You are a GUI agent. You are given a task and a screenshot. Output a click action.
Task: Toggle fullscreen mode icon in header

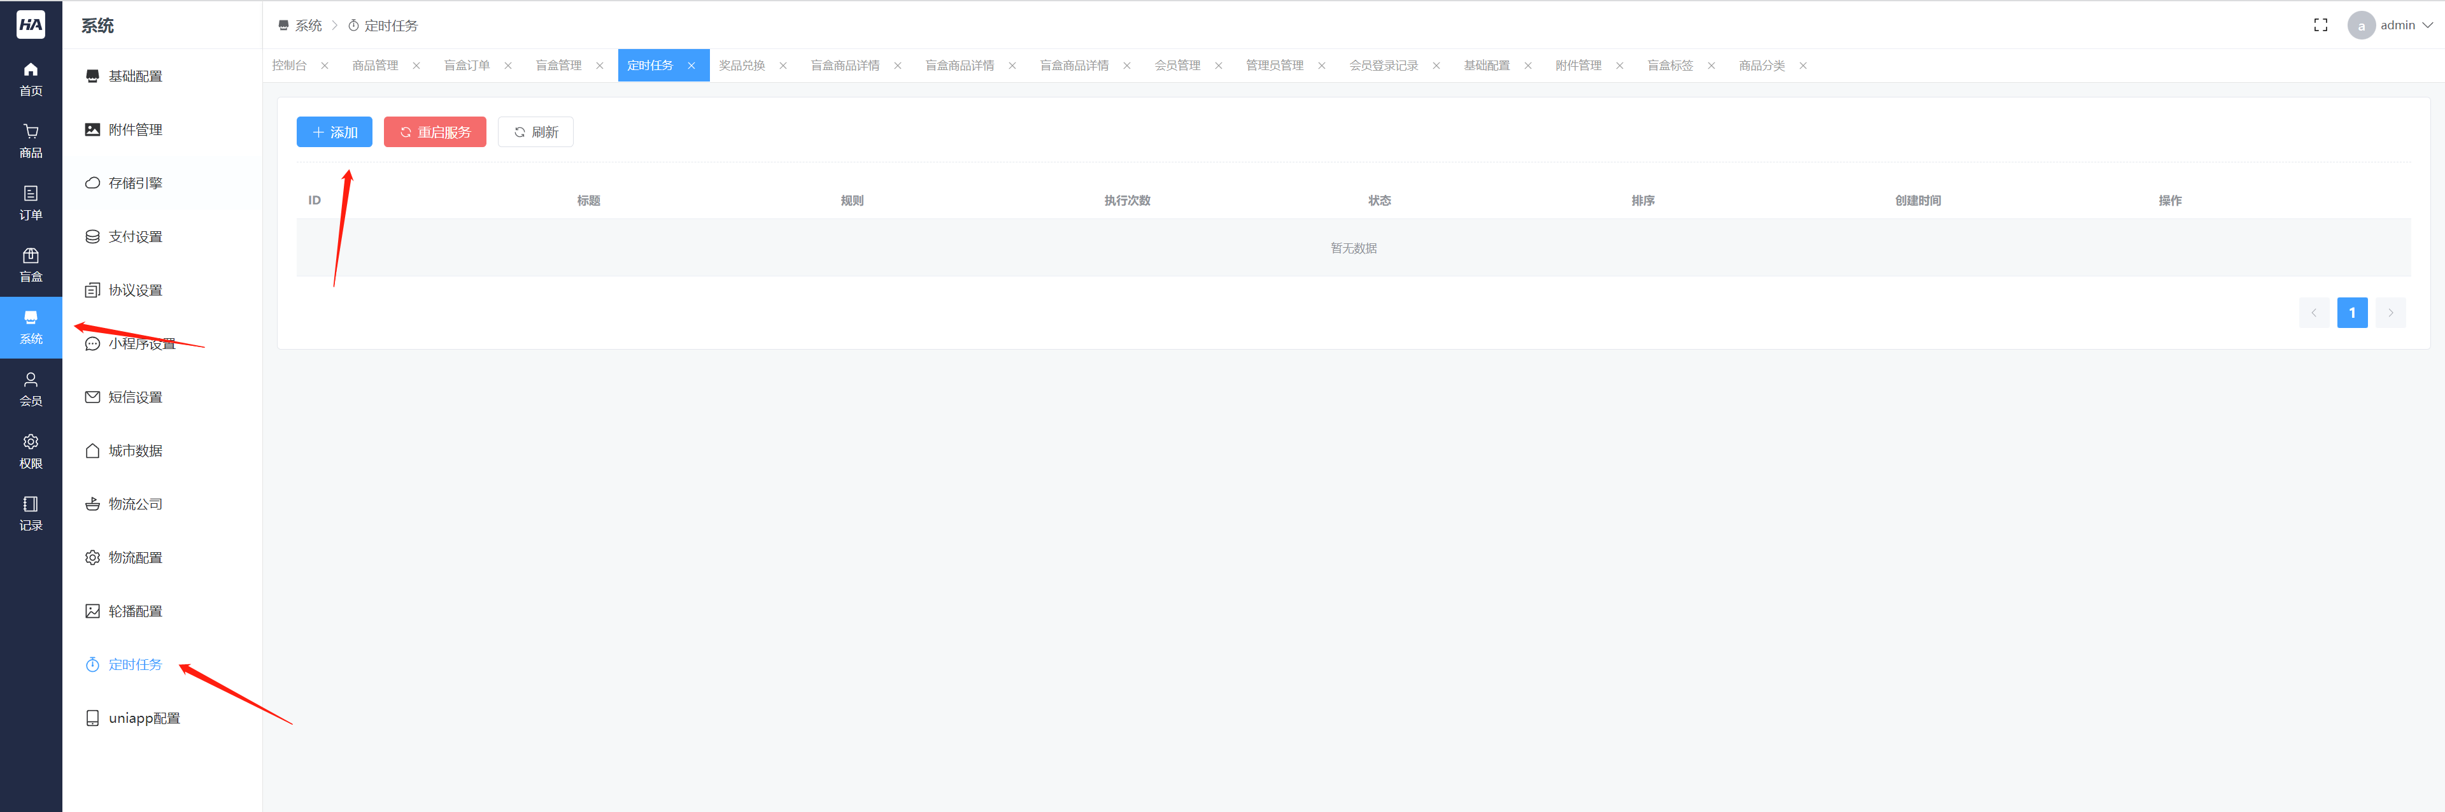point(2320,25)
